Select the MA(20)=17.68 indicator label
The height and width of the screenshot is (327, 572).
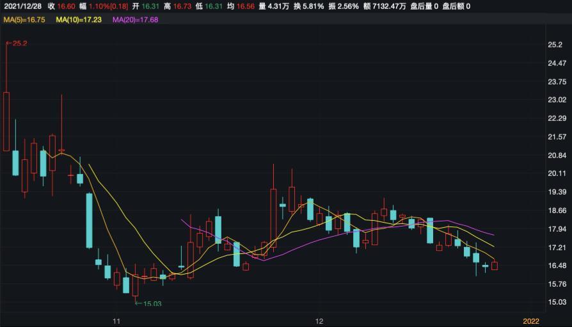[x=136, y=20]
